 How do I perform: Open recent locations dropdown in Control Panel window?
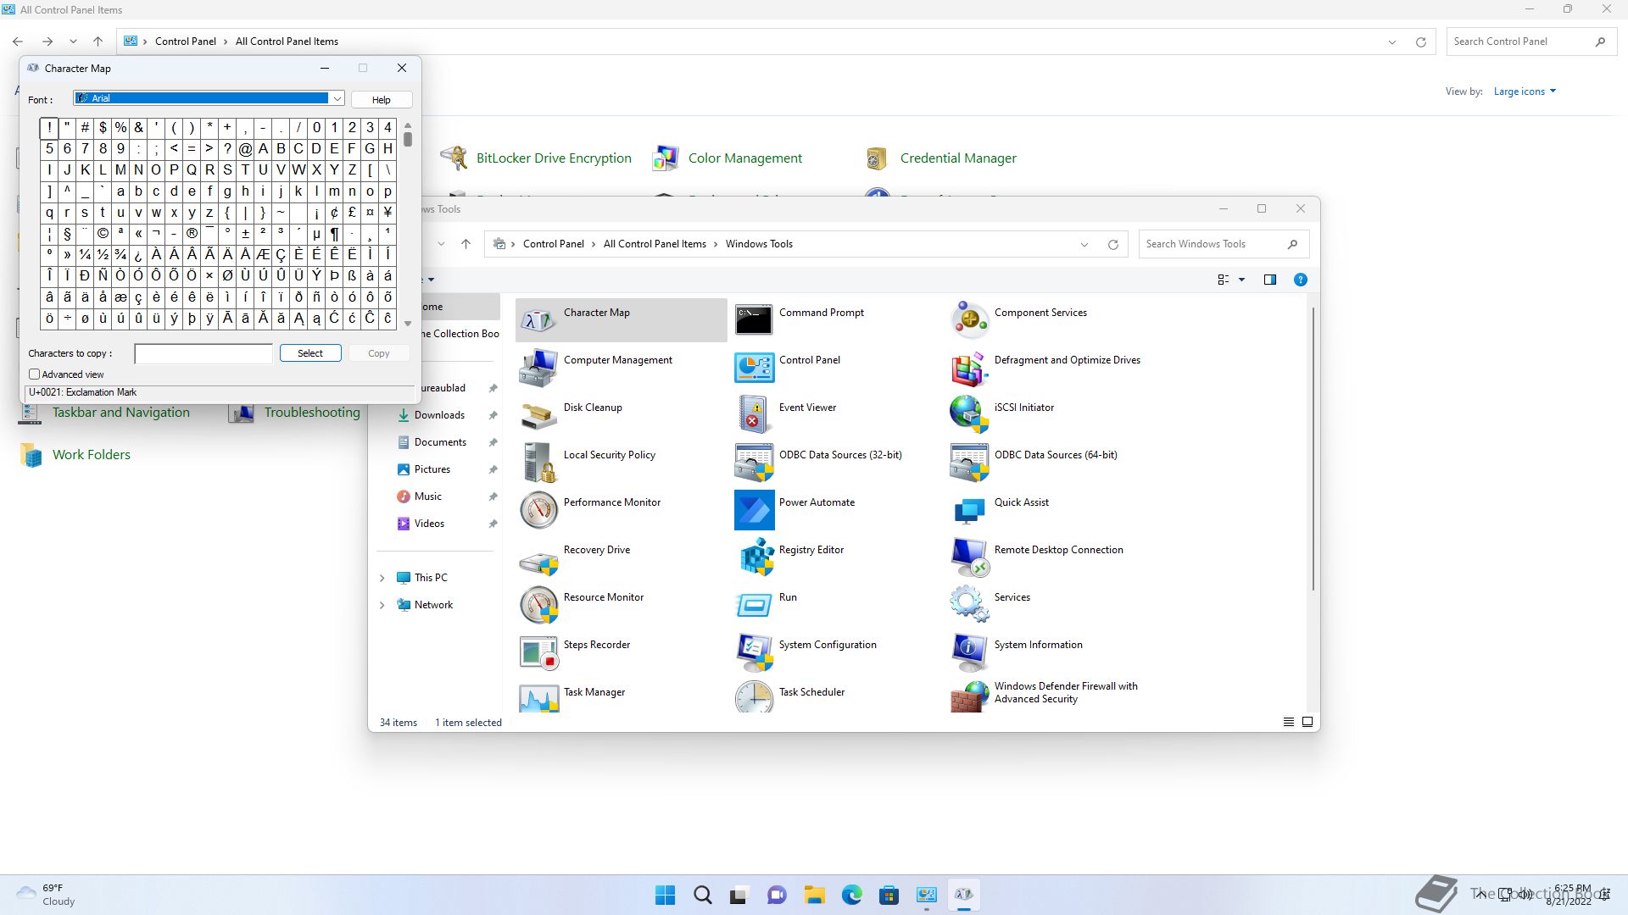pos(73,42)
